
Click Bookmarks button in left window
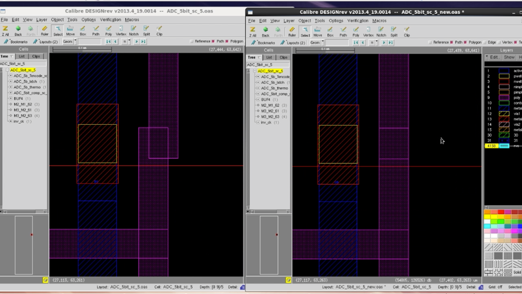(x=16, y=42)
